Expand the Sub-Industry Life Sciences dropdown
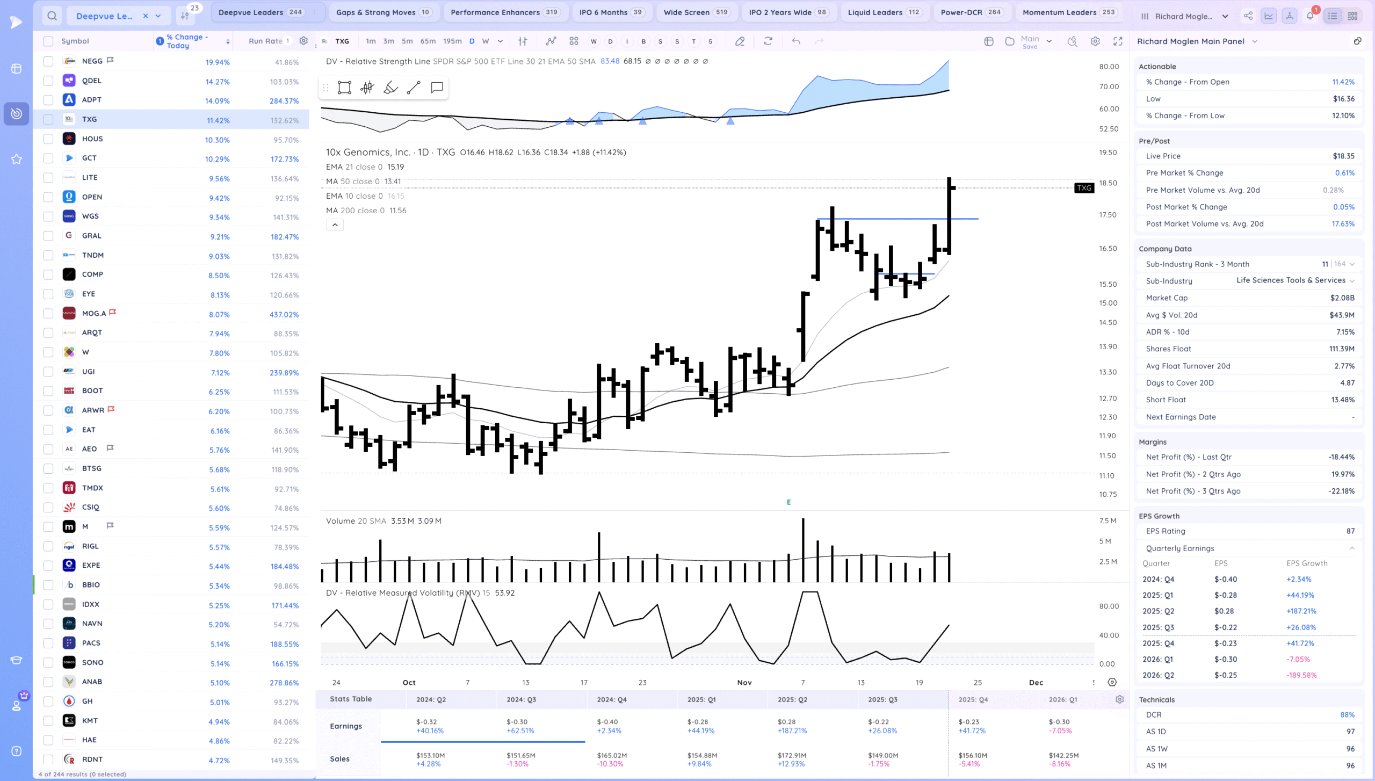The image size is (1375, 781). (1352, 281)
